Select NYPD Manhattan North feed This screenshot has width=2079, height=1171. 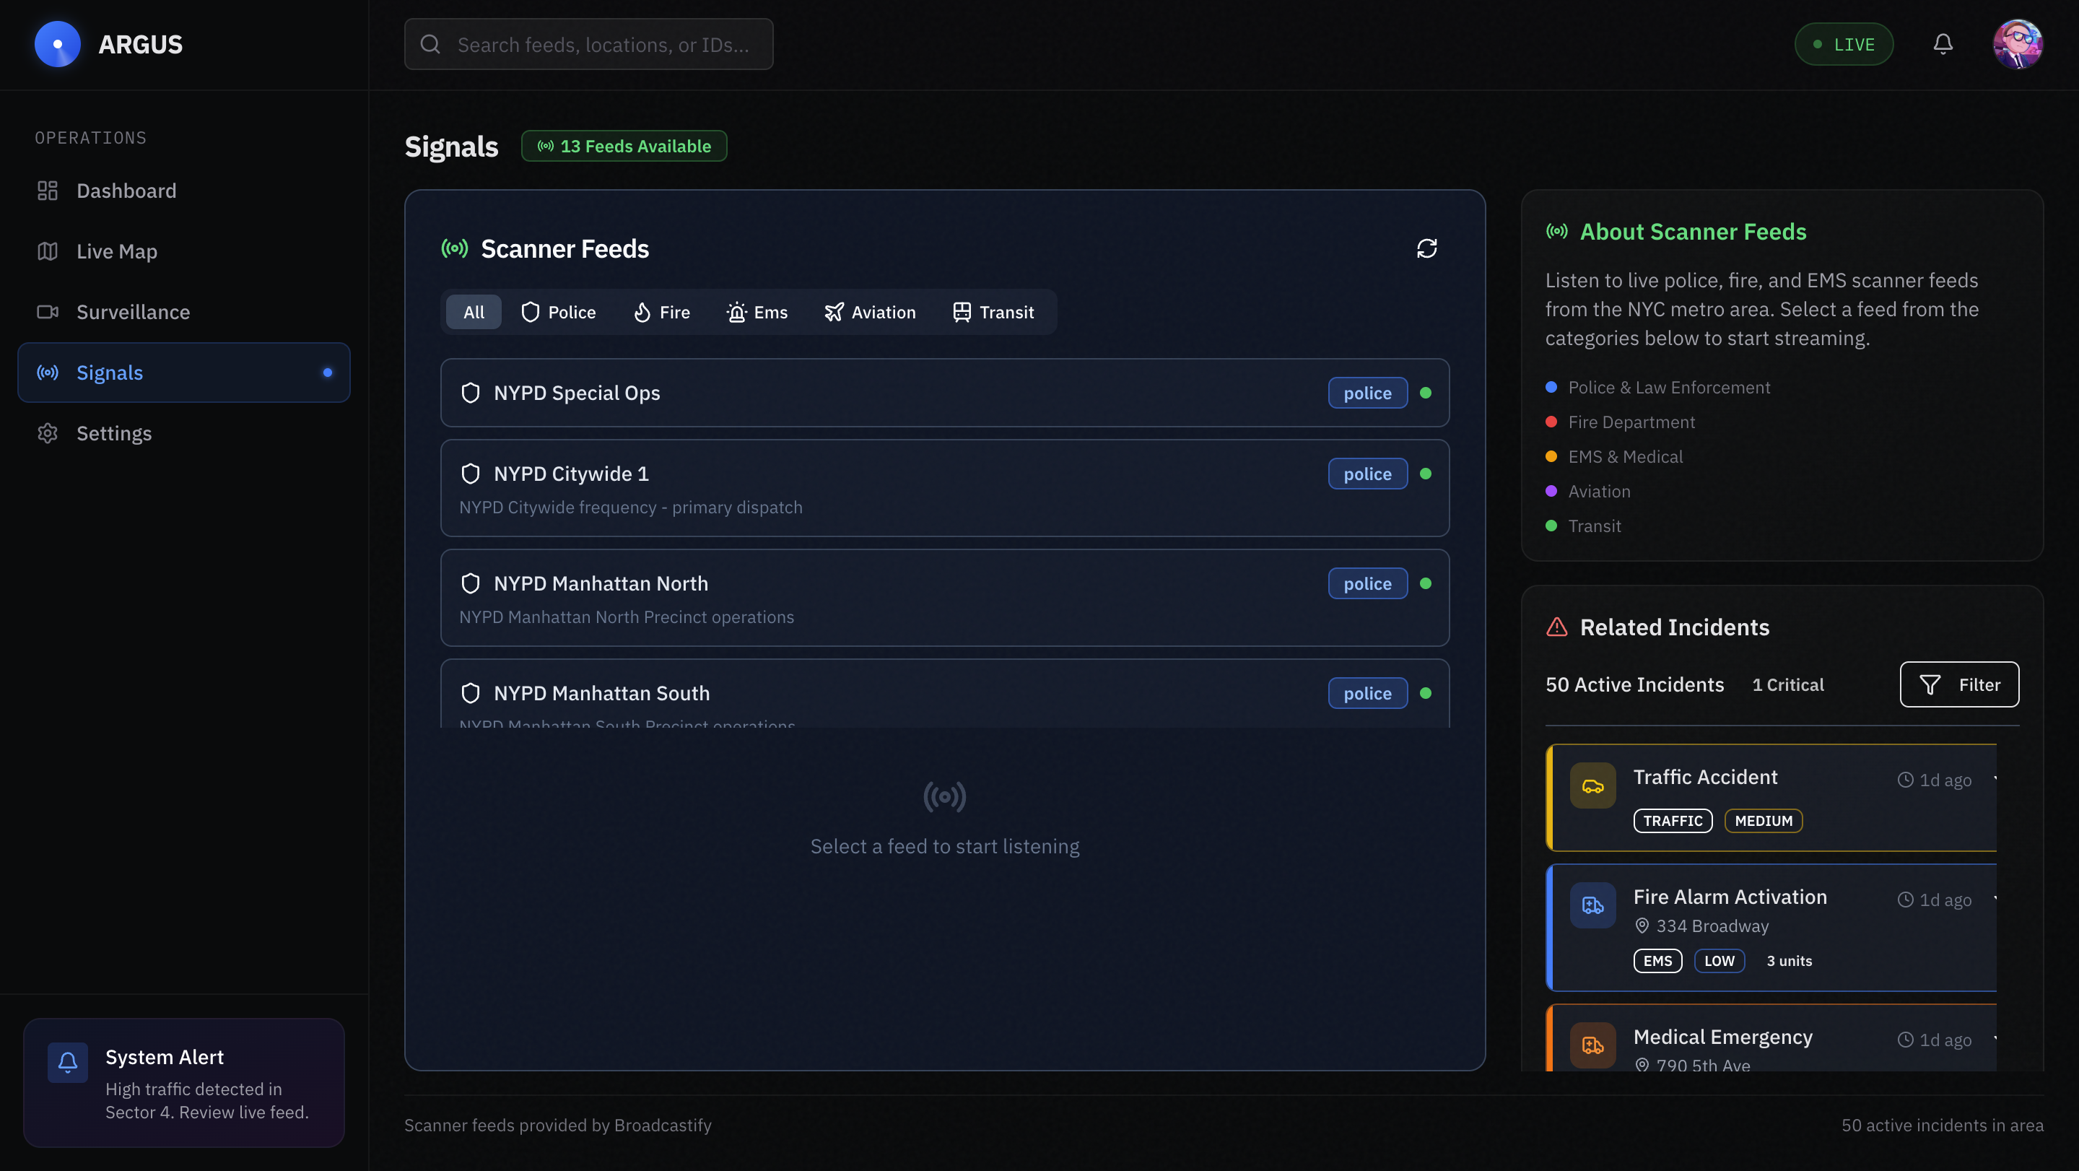[x=944, y=598]
